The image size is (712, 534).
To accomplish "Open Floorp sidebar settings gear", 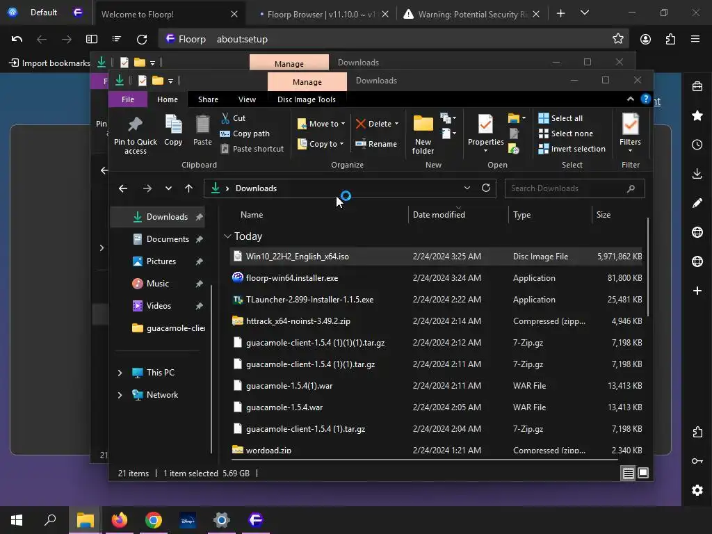I will [697, 490].
